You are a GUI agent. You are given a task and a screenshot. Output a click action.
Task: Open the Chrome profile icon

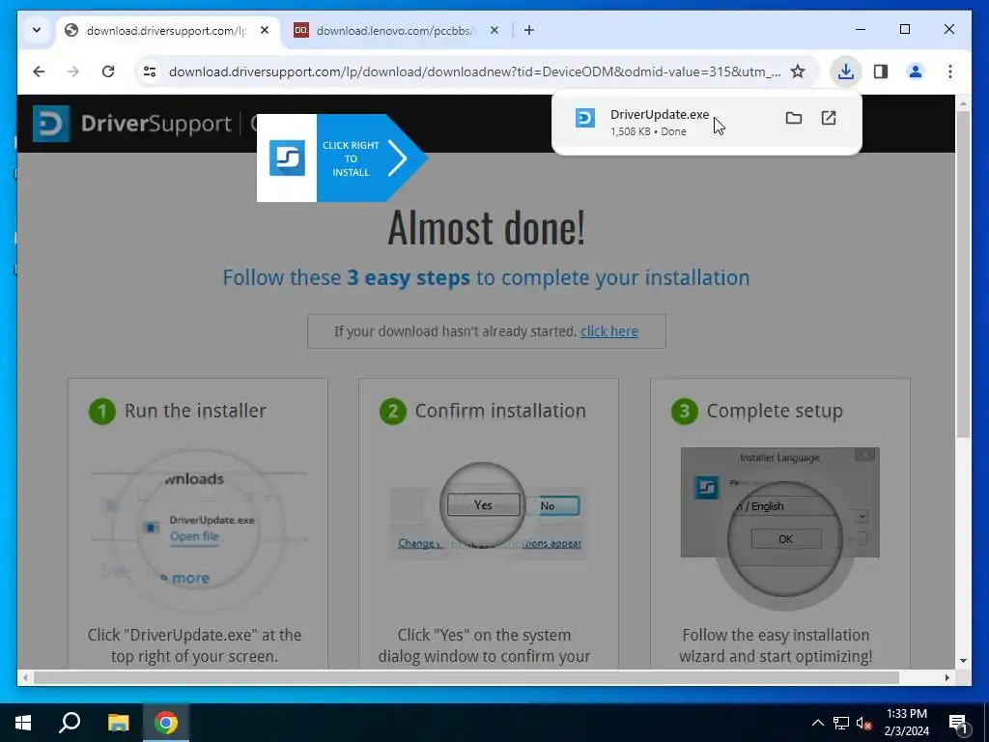pyautogui.click(x=916, y=71)
